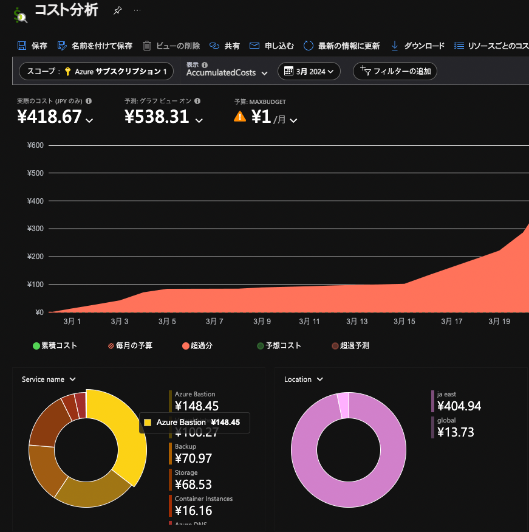Click the 最新の情報に更新 refresh icon
The image size is (529, 532).
308,46
